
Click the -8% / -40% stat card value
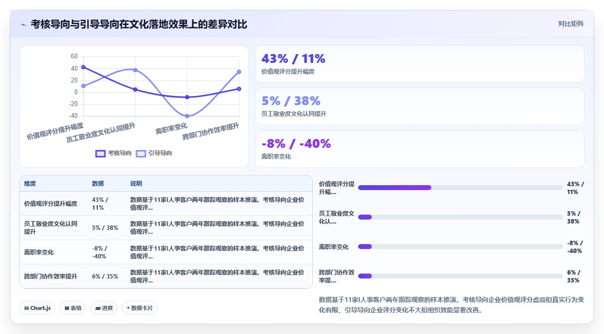click(296, 143)
